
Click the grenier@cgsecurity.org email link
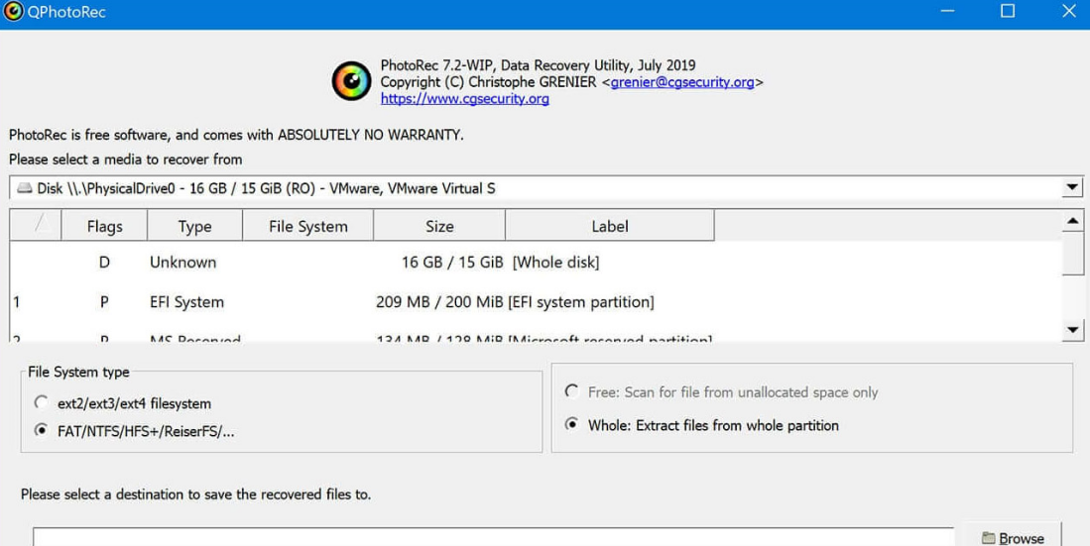click(x=682, y=83)
